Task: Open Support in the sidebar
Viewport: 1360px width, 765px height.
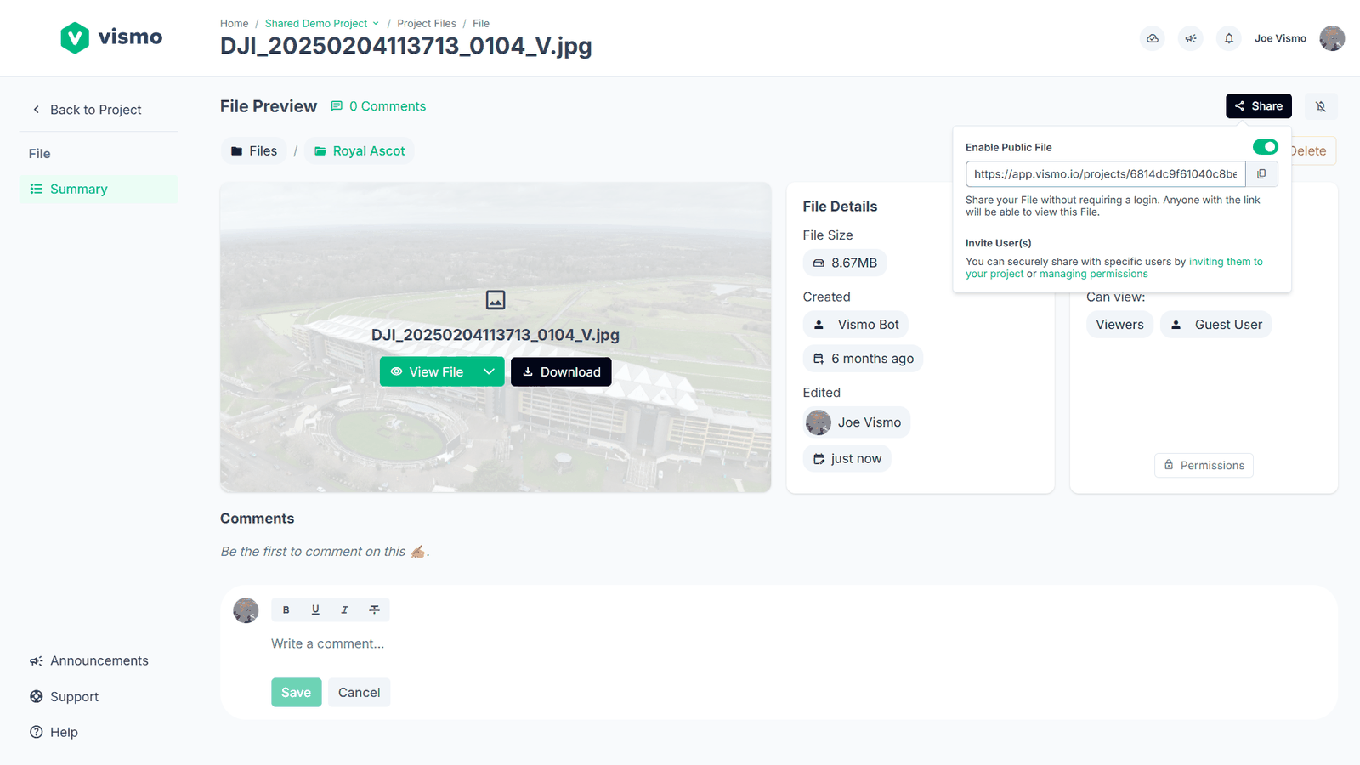Action: click(65, 696)
